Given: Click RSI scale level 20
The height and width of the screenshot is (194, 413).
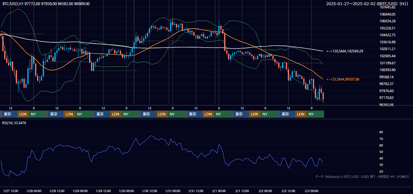Looking at the screenshot, I should tap(381, 171).
